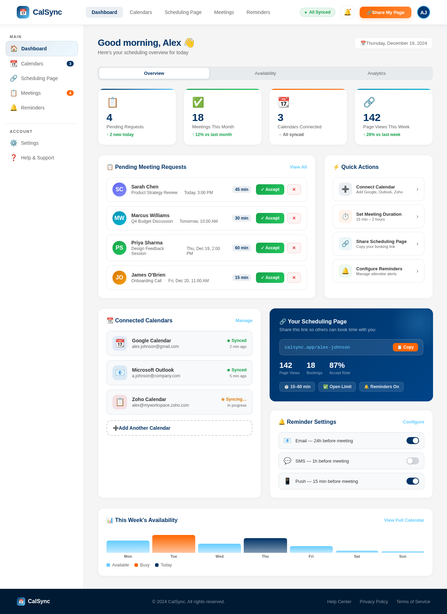Open AJ user avatar menu
Screen dimensions: 447x614
click(x=424, y=12)
